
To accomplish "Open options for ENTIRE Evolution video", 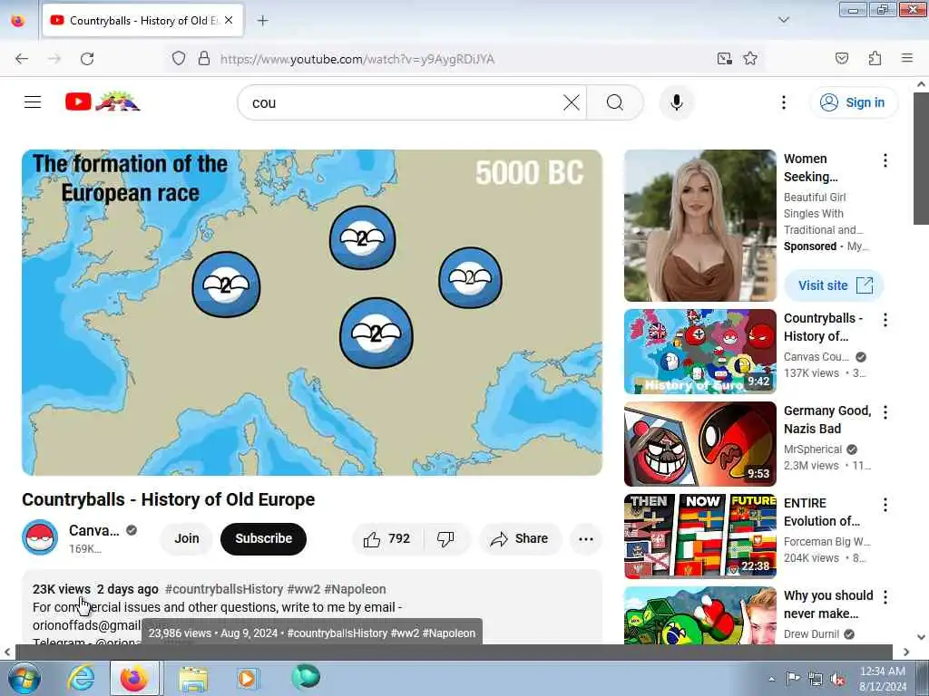I will [885, 505].
